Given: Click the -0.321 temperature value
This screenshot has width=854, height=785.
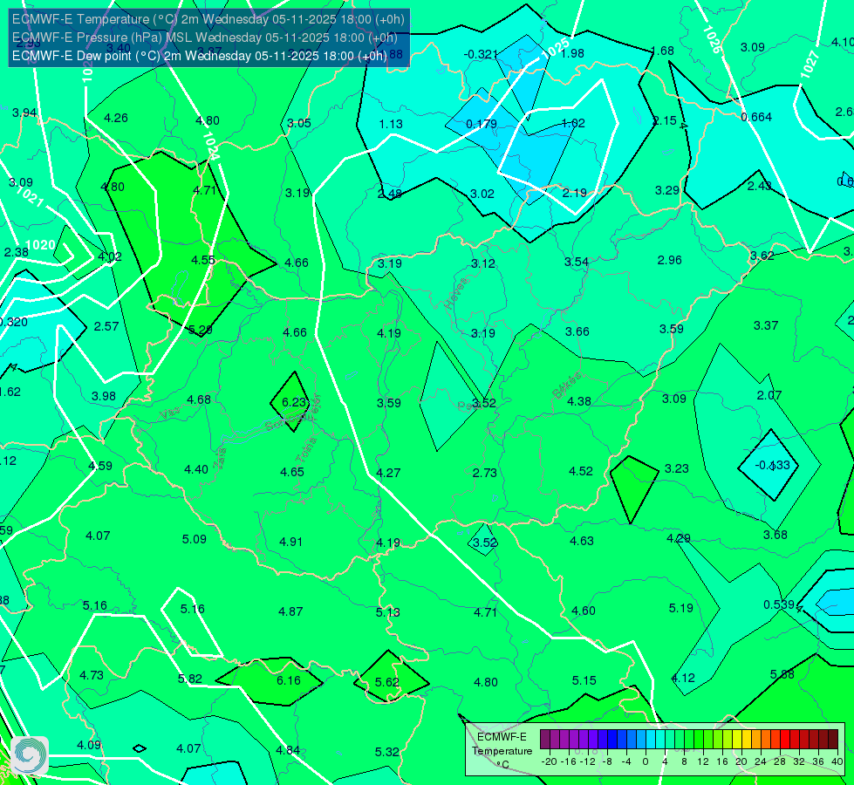Looking at the screenshot, I should pos(481,54).
